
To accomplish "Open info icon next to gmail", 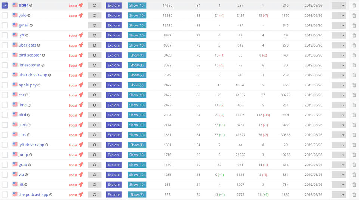I will click(31, 25).
